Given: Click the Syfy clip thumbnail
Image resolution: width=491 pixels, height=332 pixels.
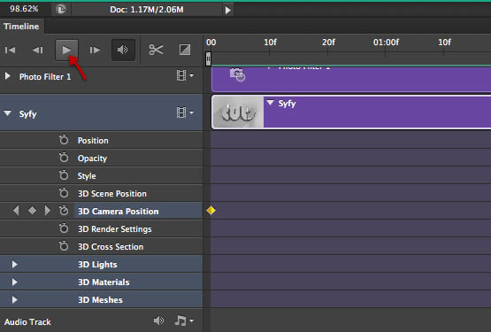Looking at the screenshot, I should (x=238, y=112).
